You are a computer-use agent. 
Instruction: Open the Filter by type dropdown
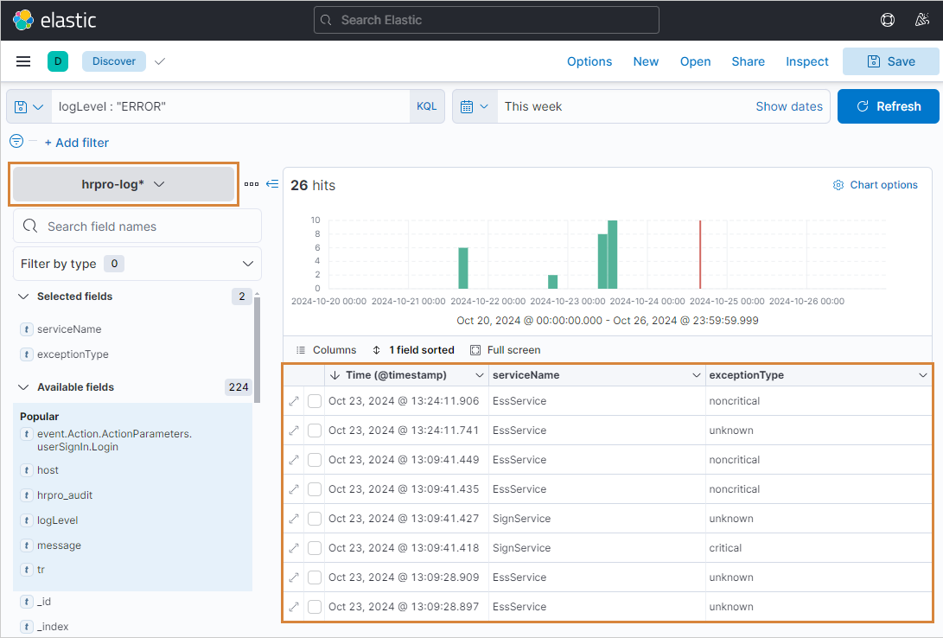[x=137, y=264]
